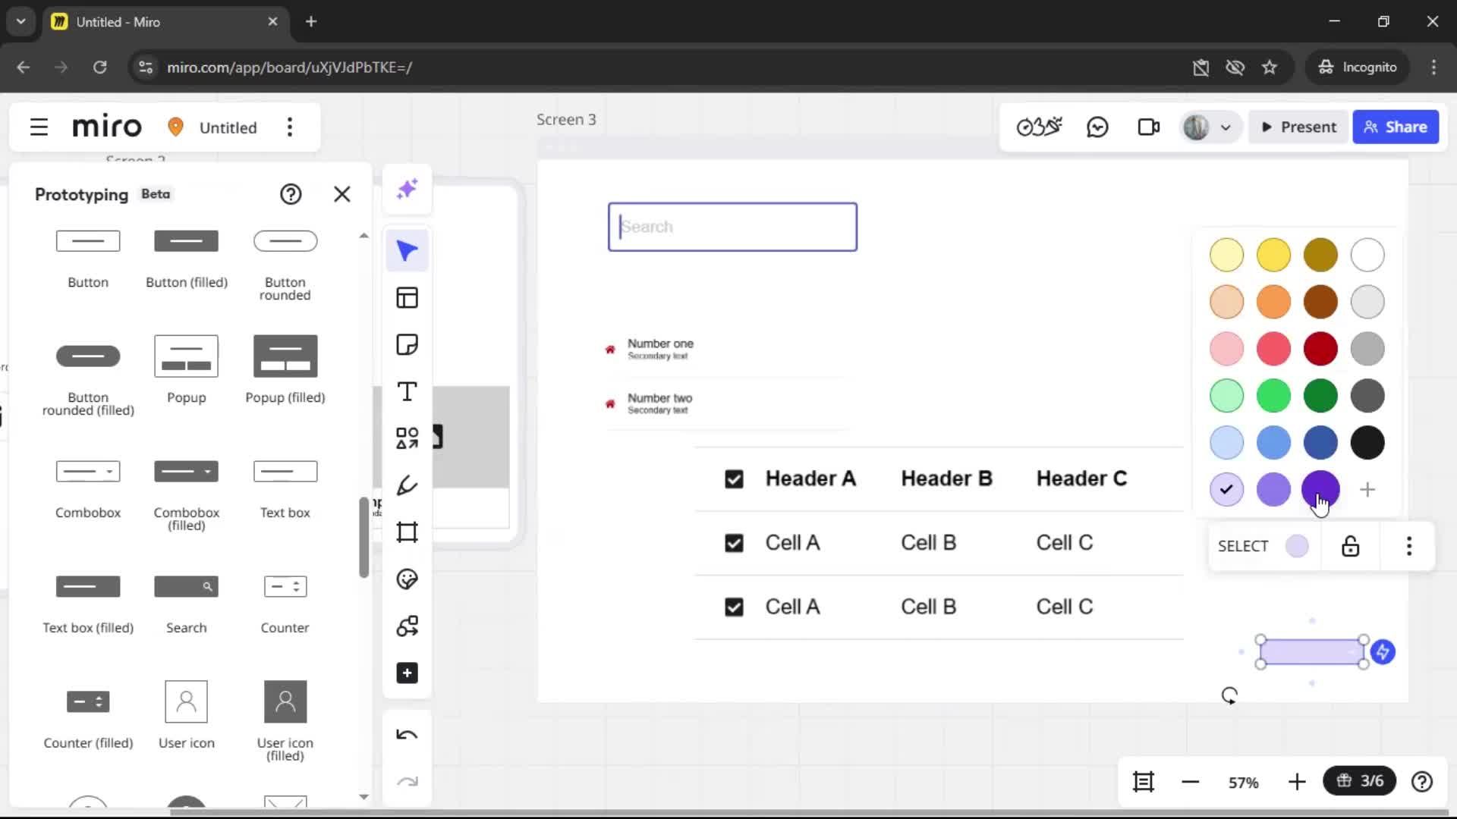Toggle first Cell A row checkbox

pos(734,544)
